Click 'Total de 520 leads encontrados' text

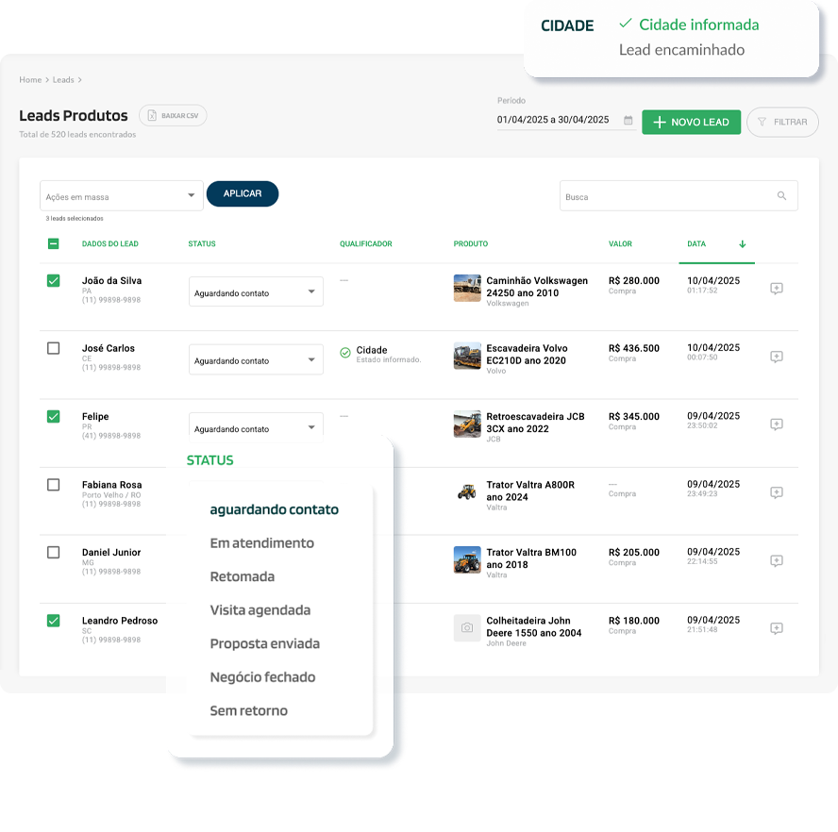[77, 134]
